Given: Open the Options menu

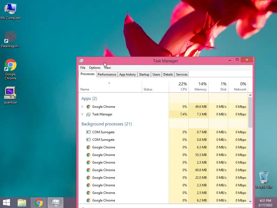Looking at the screenshot, I should coord(95,67).
